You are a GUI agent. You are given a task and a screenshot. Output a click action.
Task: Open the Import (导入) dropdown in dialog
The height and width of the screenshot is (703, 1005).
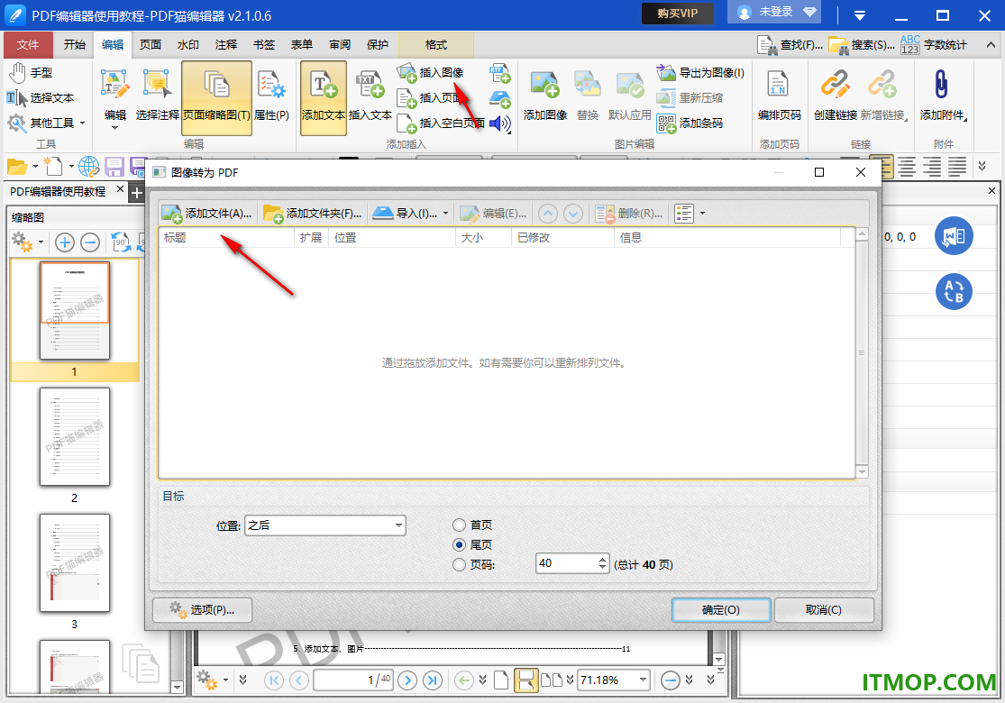point(410,214)
